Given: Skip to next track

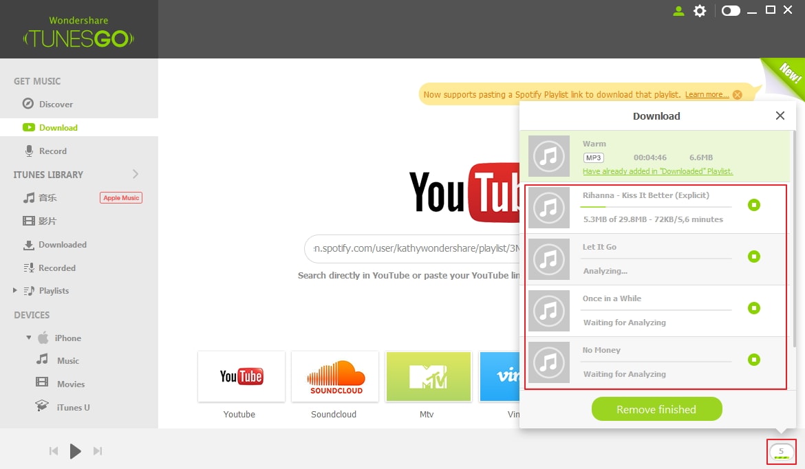Looking at the screenshot, I should pos(98,451).
